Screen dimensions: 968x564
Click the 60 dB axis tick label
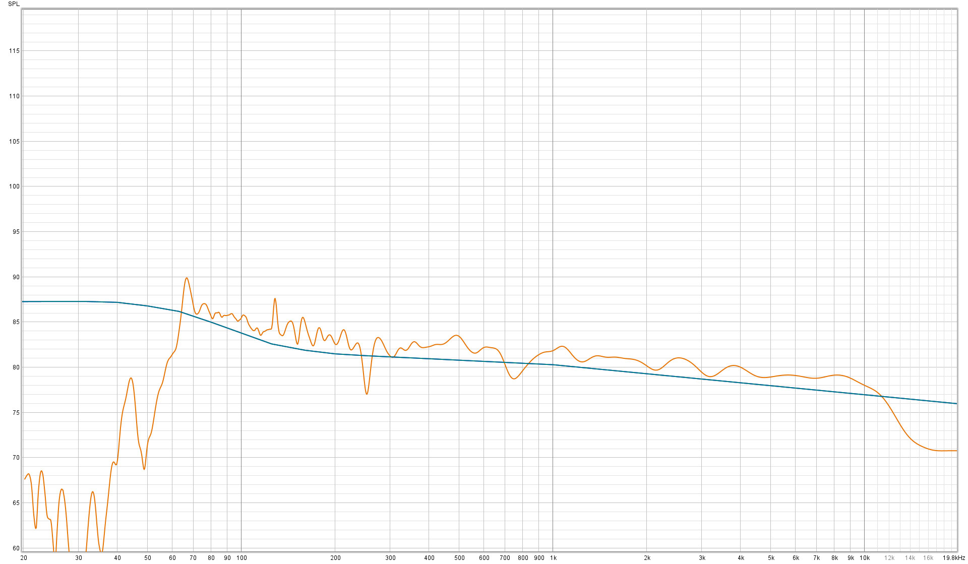16,548
